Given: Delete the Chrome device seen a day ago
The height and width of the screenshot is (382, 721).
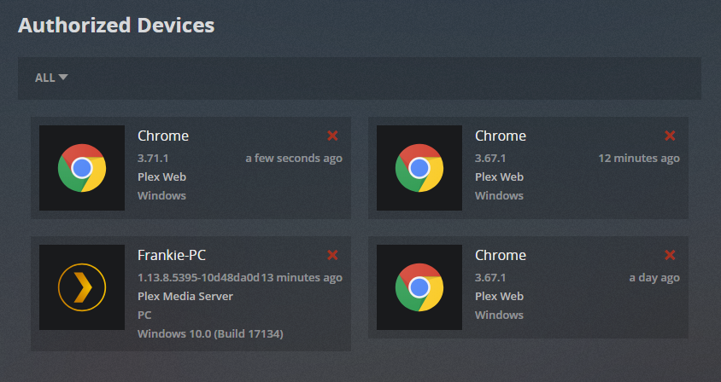Looking at the screenshot, I should [x=670, y=255].
